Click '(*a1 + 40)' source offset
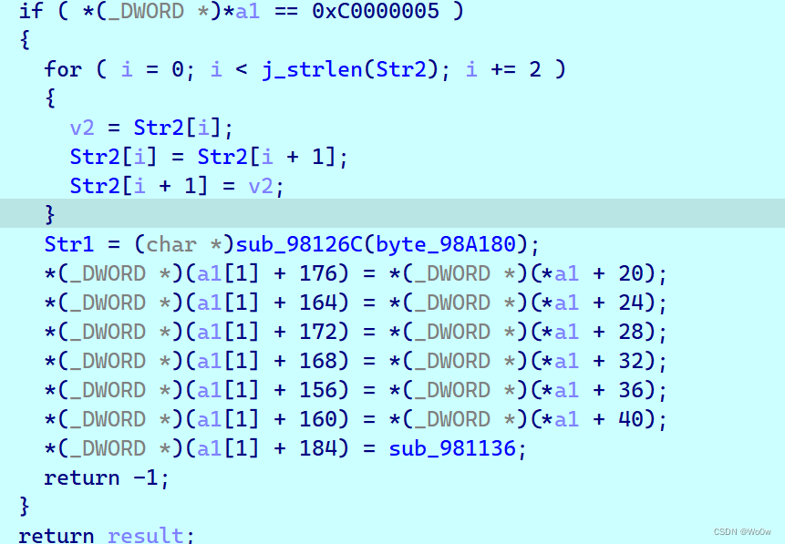 [x=593, y=419]
